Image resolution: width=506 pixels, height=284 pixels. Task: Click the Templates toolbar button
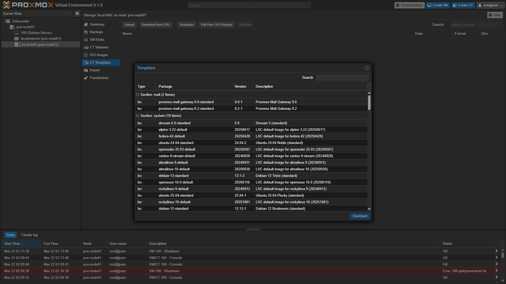pyautogui.click(x=187, y=25)
